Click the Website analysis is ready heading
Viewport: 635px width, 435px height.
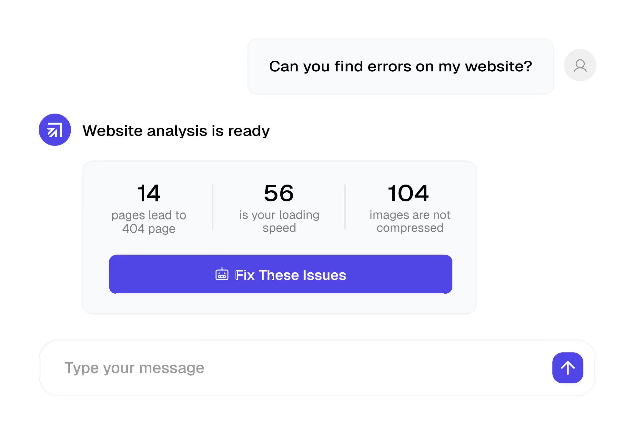[x=176, y=131]
